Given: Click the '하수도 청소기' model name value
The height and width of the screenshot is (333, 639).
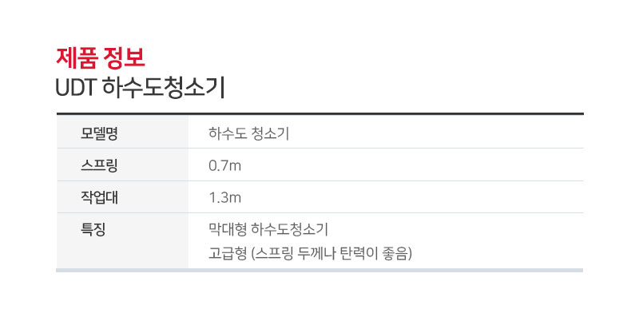Looking at the screenshot, I should tap(248, 133).
